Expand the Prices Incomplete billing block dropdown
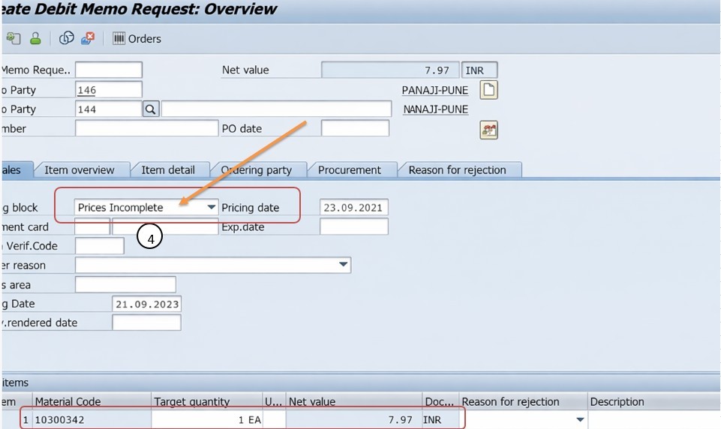The height and width of the screenshot is (429, 721). (x=212, y=207)
